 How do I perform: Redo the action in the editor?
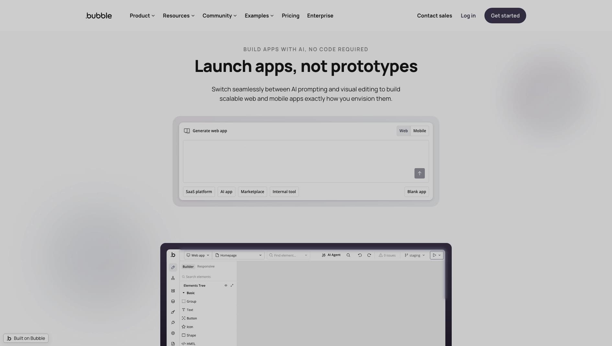pyautogui.click(x=369, y=255)
